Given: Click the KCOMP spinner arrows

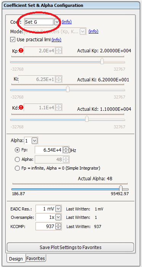Looking at the screenshot, I should pyautogui.click(x=58, y=227).
